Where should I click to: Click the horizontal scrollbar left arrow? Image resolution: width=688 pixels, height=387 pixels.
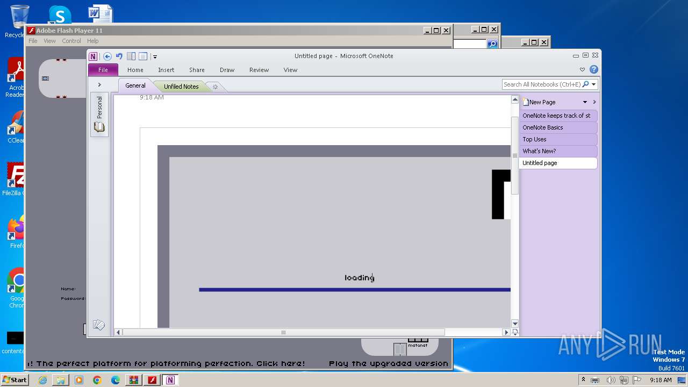pyautogui.click(x=118, y=332)
